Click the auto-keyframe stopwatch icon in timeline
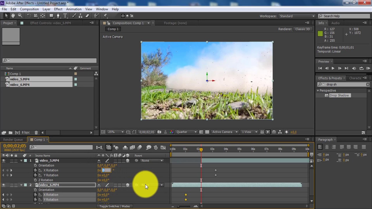Screen dimensions: 372x209 tap(155, 147)
